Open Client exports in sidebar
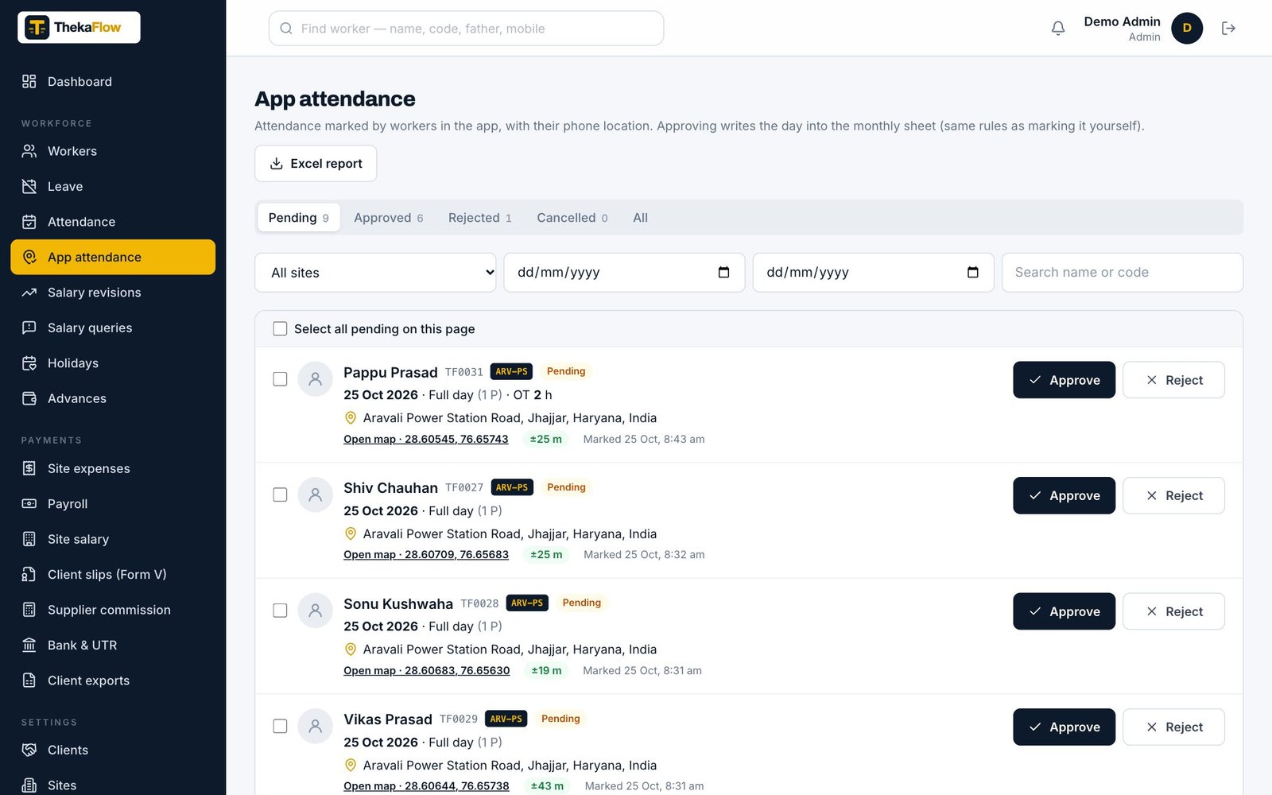Image resolution: width=1272 pixels, height=795 pixels. (x=113, y=681)
